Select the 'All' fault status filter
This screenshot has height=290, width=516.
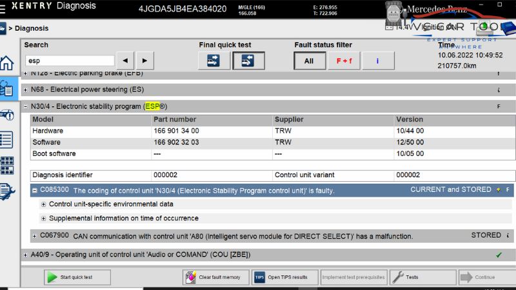coord(309,61)
